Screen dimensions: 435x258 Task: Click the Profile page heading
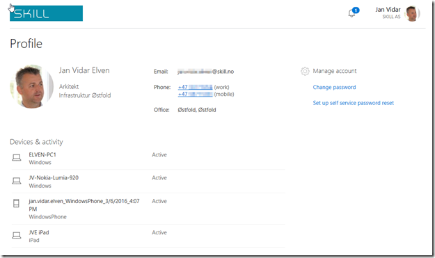pos(26,44)
